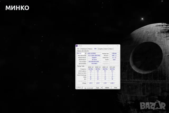Click the XMP-1600 column header
The height and width of the screenshot is (113, 169).
tap(112, 67)
